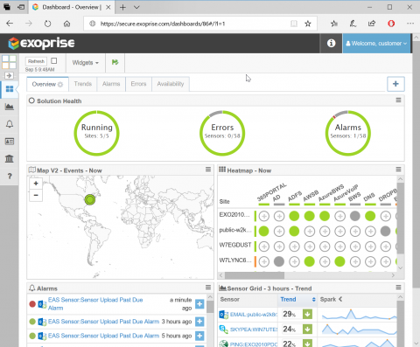Zoom out on the events map

click(36, 195)
